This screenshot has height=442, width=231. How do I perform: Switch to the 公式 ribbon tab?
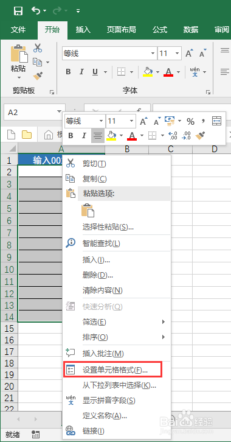tap(160, 30)
